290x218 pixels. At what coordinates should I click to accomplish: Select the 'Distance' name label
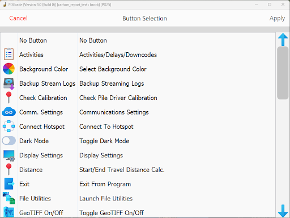coord(31,170)
